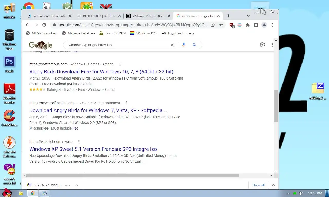
Task: Expand download options for w2k3sp2 ISO
Action: tap(77, 185)
